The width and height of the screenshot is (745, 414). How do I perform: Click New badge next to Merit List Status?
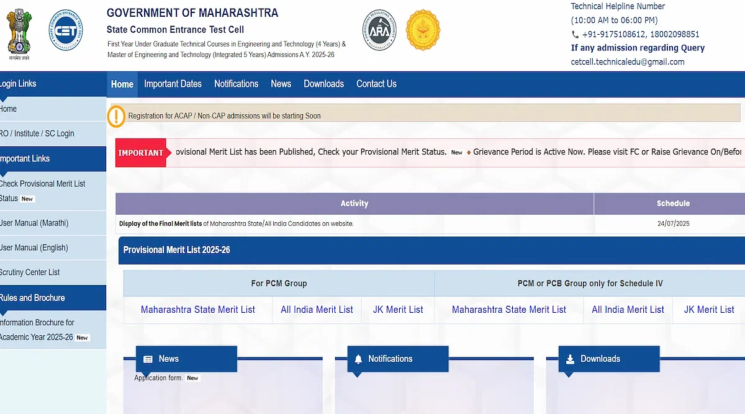[x=27, y=199]
